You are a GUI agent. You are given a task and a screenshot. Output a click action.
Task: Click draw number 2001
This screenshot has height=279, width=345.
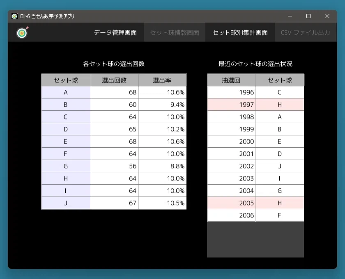[x=232, y=154]
